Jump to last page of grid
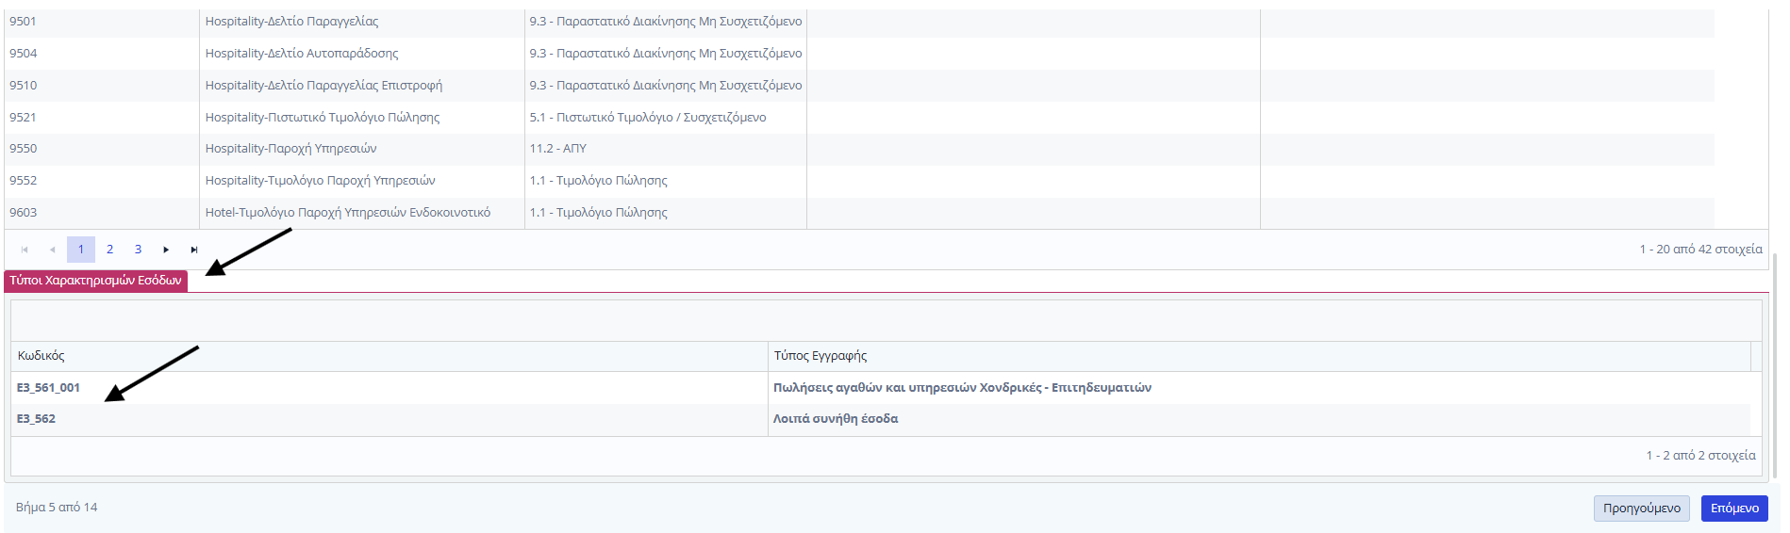The image size is (1790, 533). [x=194, y=250]
